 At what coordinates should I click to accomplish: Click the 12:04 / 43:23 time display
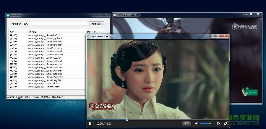click(104, 124)
